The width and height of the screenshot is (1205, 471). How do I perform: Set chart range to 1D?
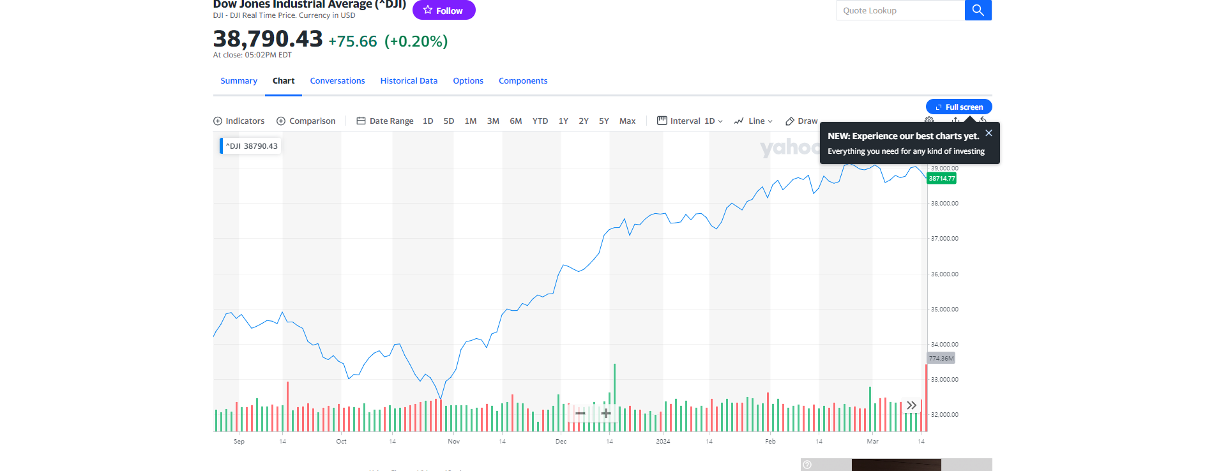(x=428, y=121)
